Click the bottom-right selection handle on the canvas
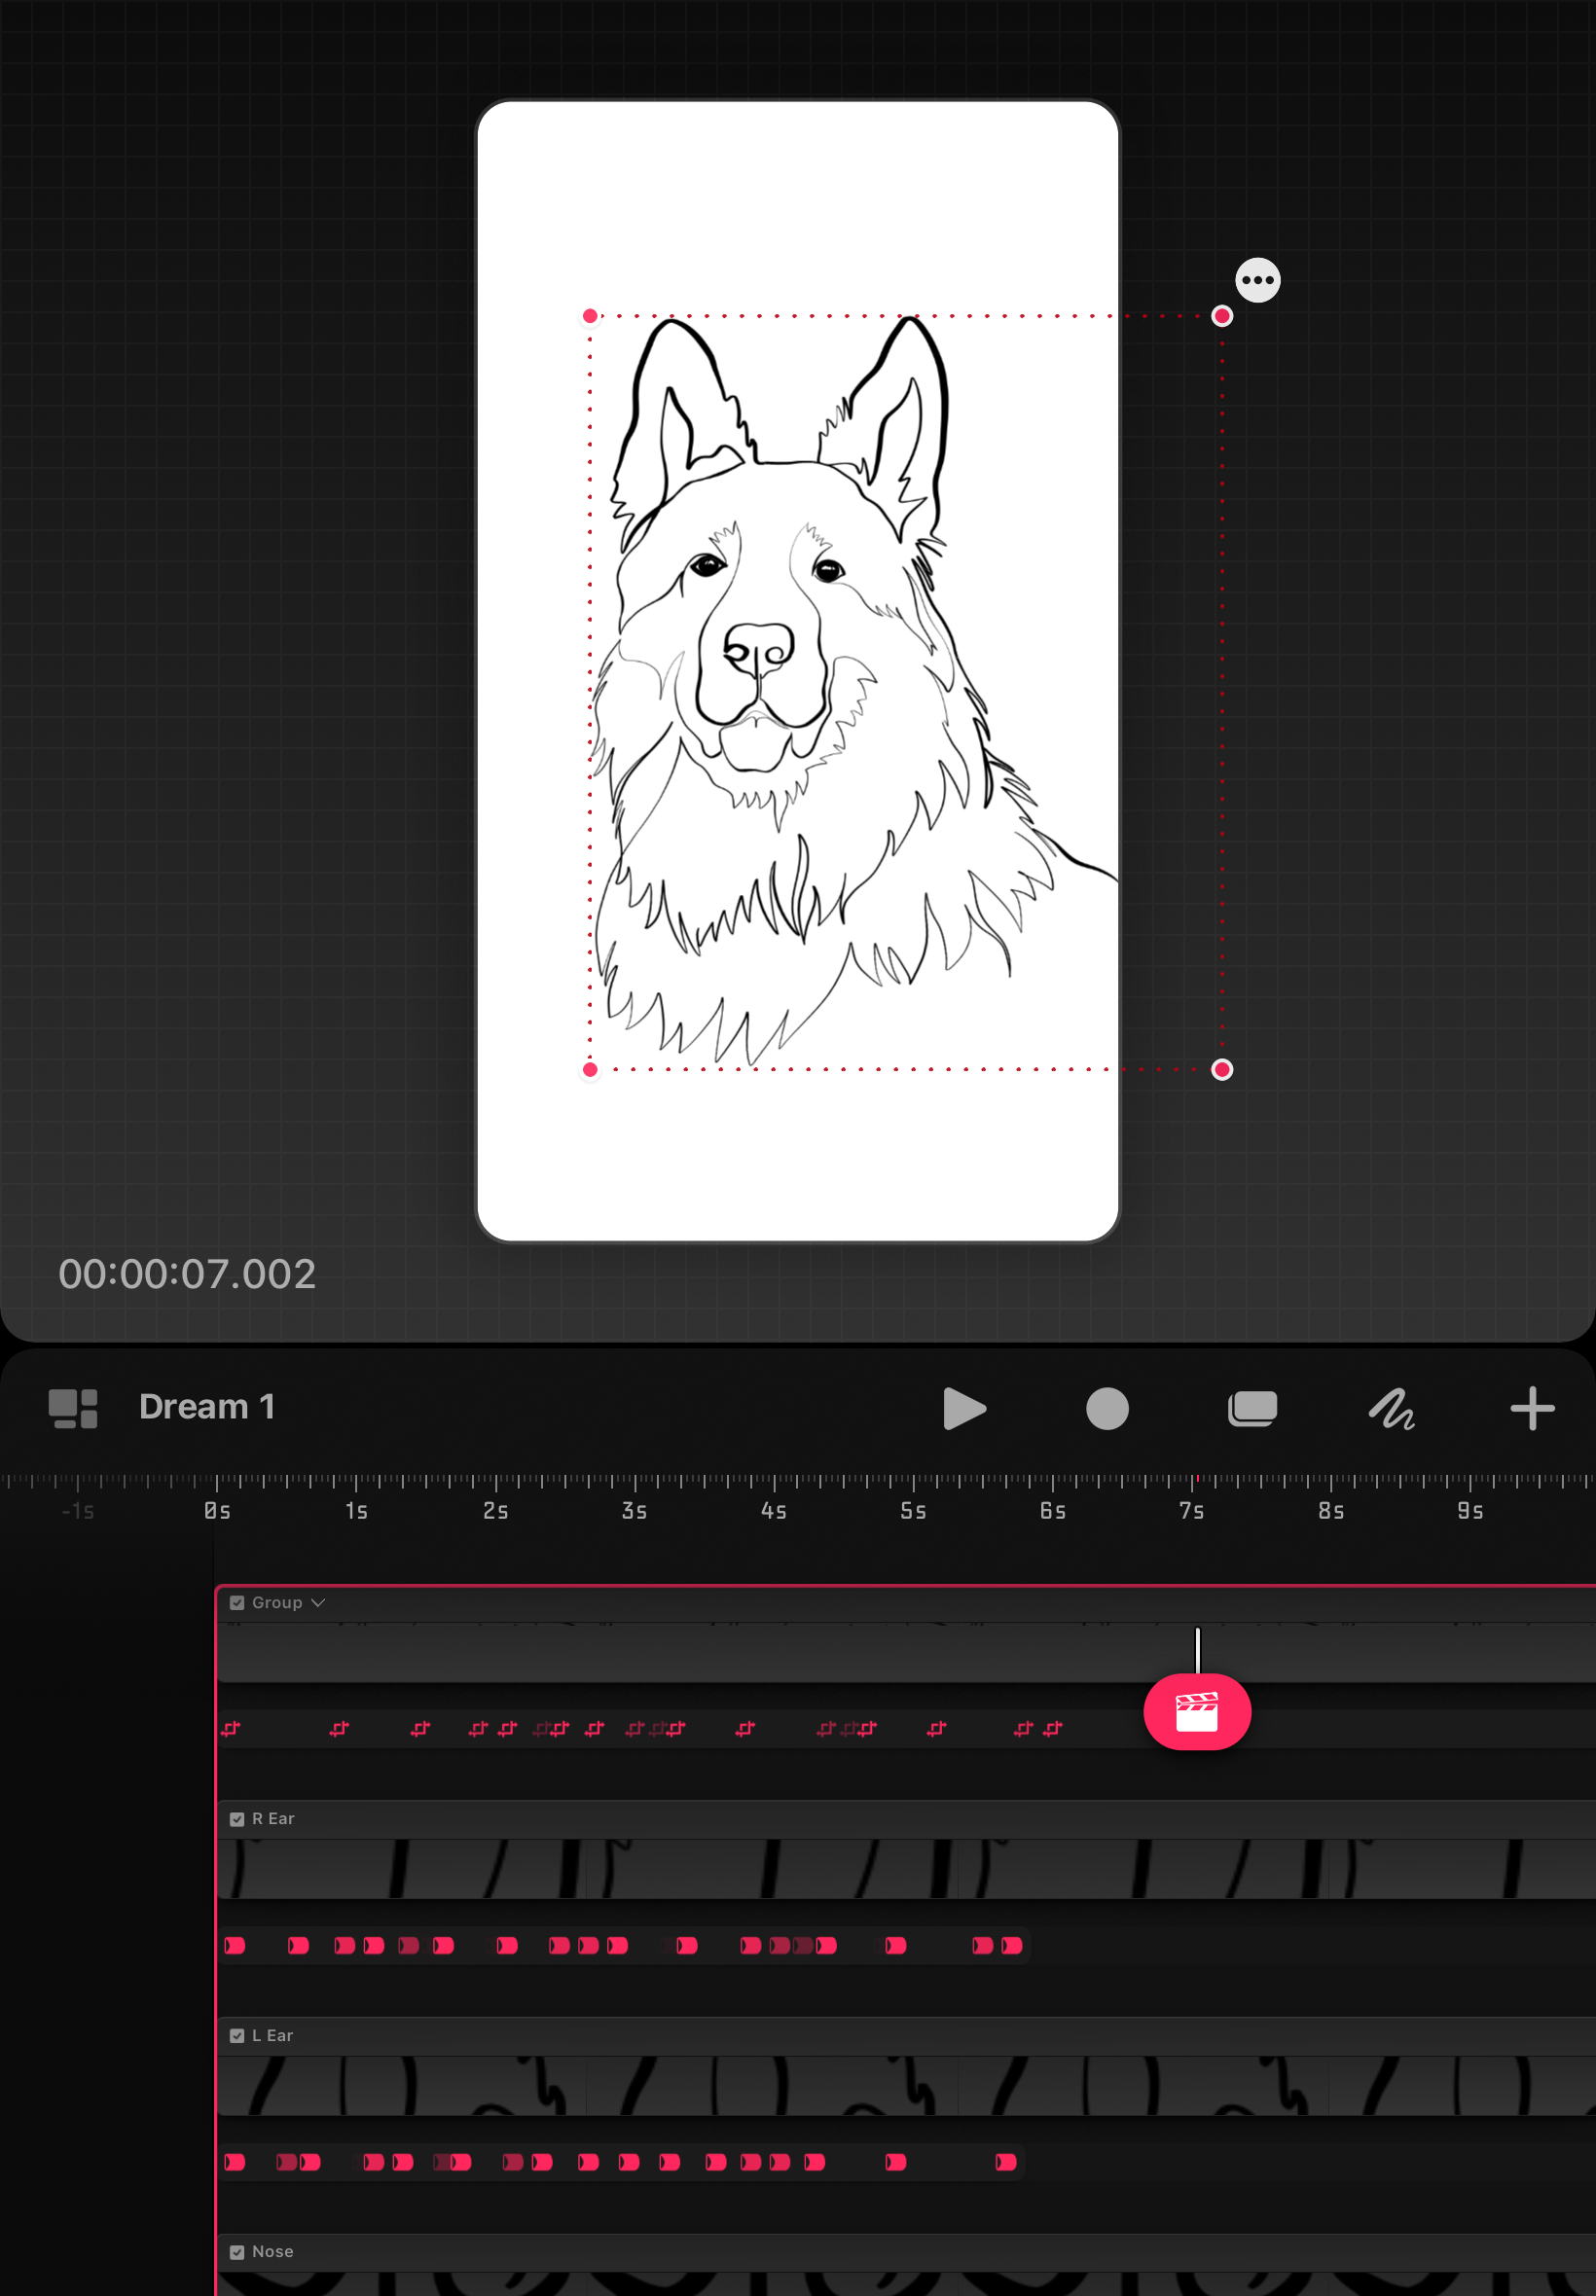The height and width of the screenshot is (2296, 1596). (1222, 1069)
